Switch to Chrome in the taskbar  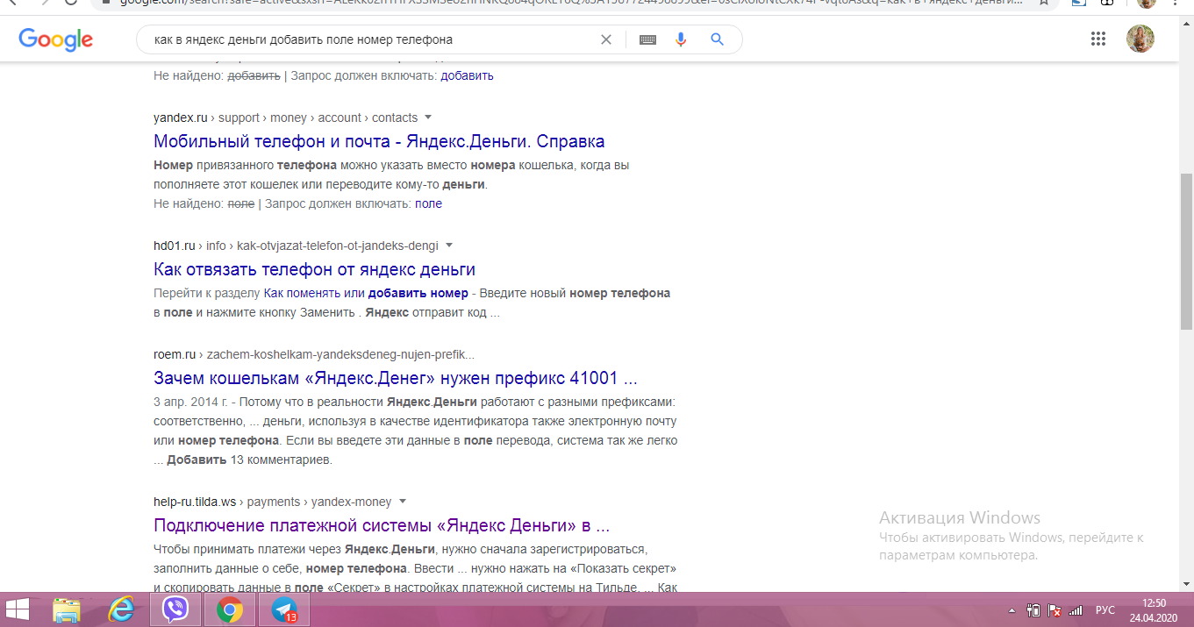(230, 609)
